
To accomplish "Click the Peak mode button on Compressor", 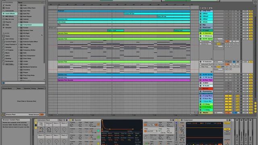I will (x=227, y=129).
